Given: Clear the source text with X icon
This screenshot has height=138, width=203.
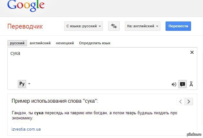Looking at the screenshot, I should click(x=192, y=52).
